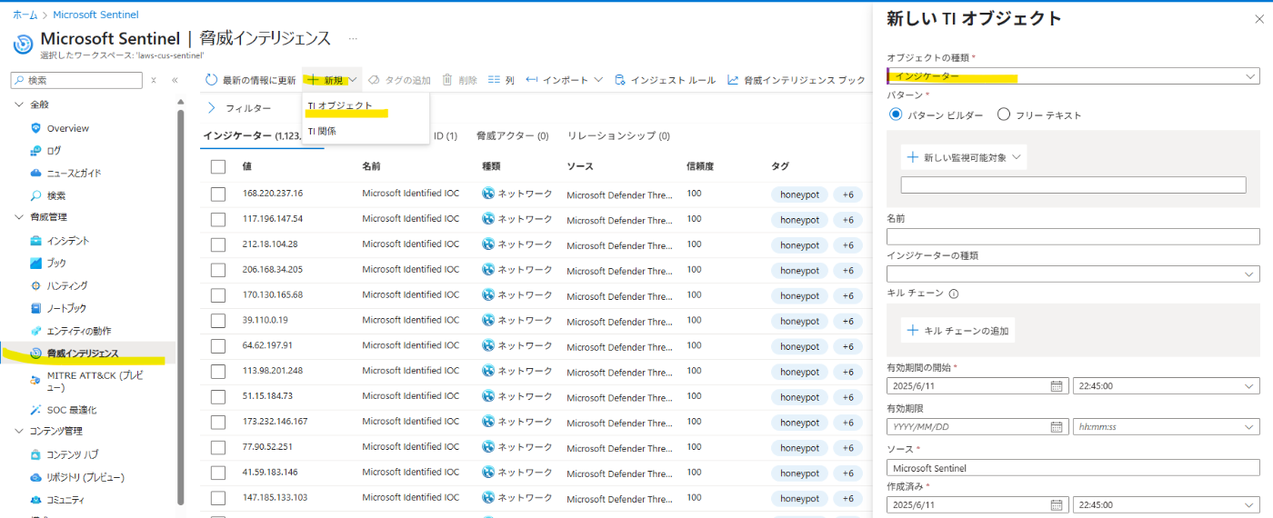Viewport: 1273px width, 518px height.
Task: Collapse the 脅威管理 sidebar group
Action: click(x=19, y=217)
